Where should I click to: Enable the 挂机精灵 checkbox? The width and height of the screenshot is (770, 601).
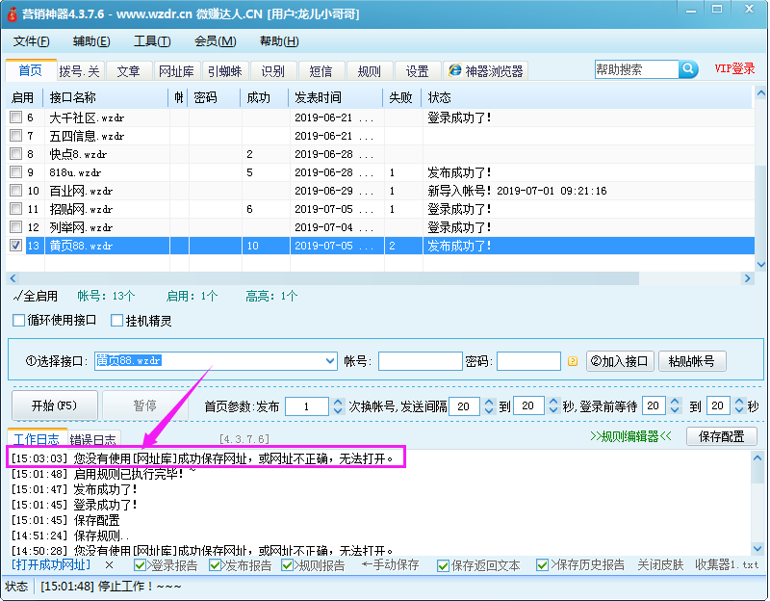tap(115, 319)
